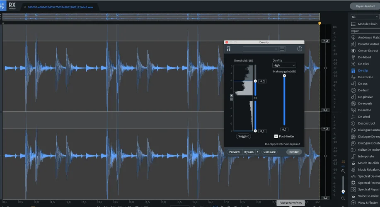Toggle the Post-limiter checkbox
The image size is (380, 207).
pos(276,136)
